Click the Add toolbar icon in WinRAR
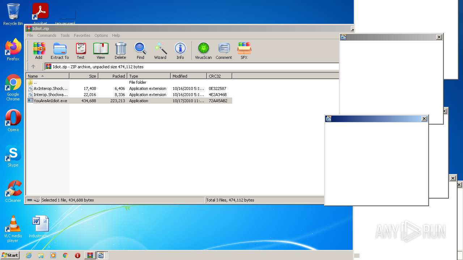Screen dimensions: 463x260 click(39, 51)
